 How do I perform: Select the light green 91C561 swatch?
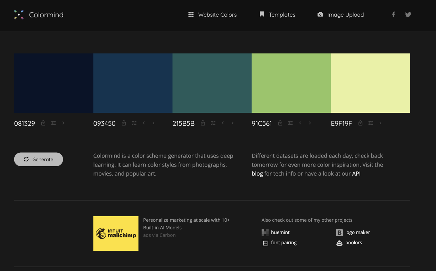291,83
